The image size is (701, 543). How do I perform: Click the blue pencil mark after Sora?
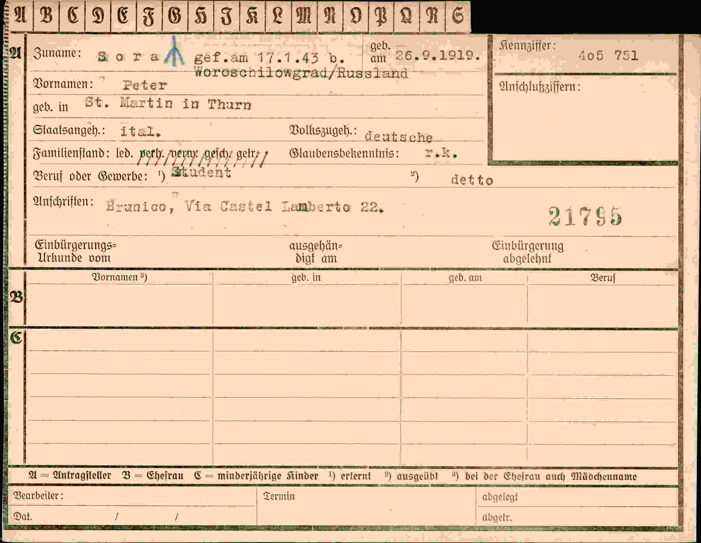[x=174, y=51]
